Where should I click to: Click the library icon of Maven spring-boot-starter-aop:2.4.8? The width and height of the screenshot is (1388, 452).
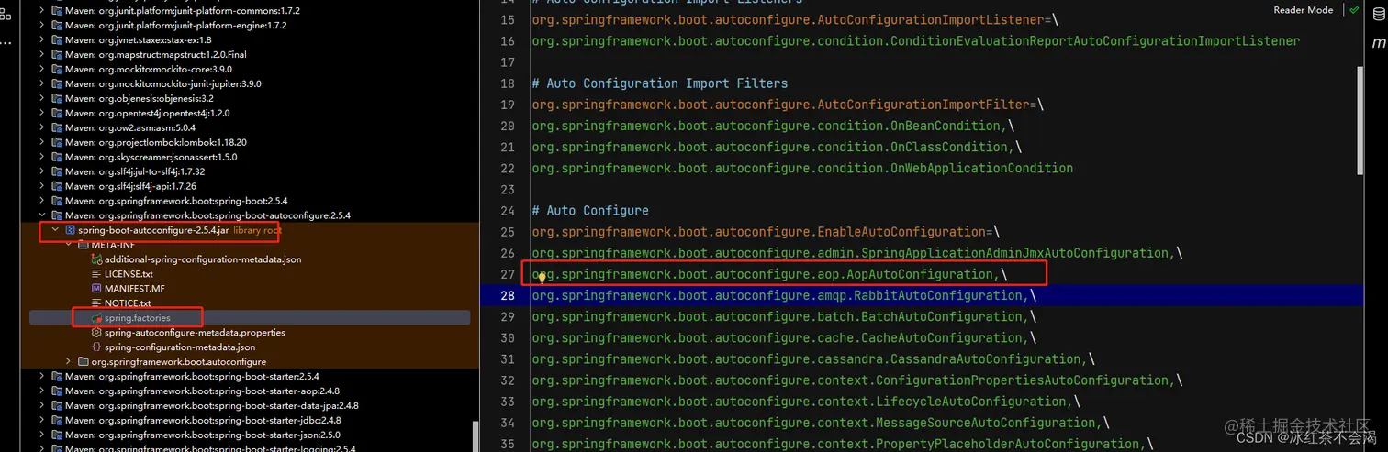click(x=58, y=391)
